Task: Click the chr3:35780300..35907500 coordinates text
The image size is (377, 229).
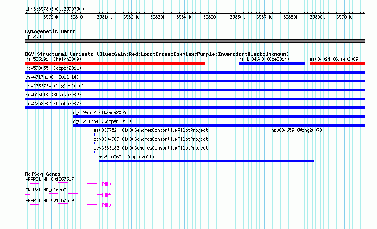Action: [55, 9]
